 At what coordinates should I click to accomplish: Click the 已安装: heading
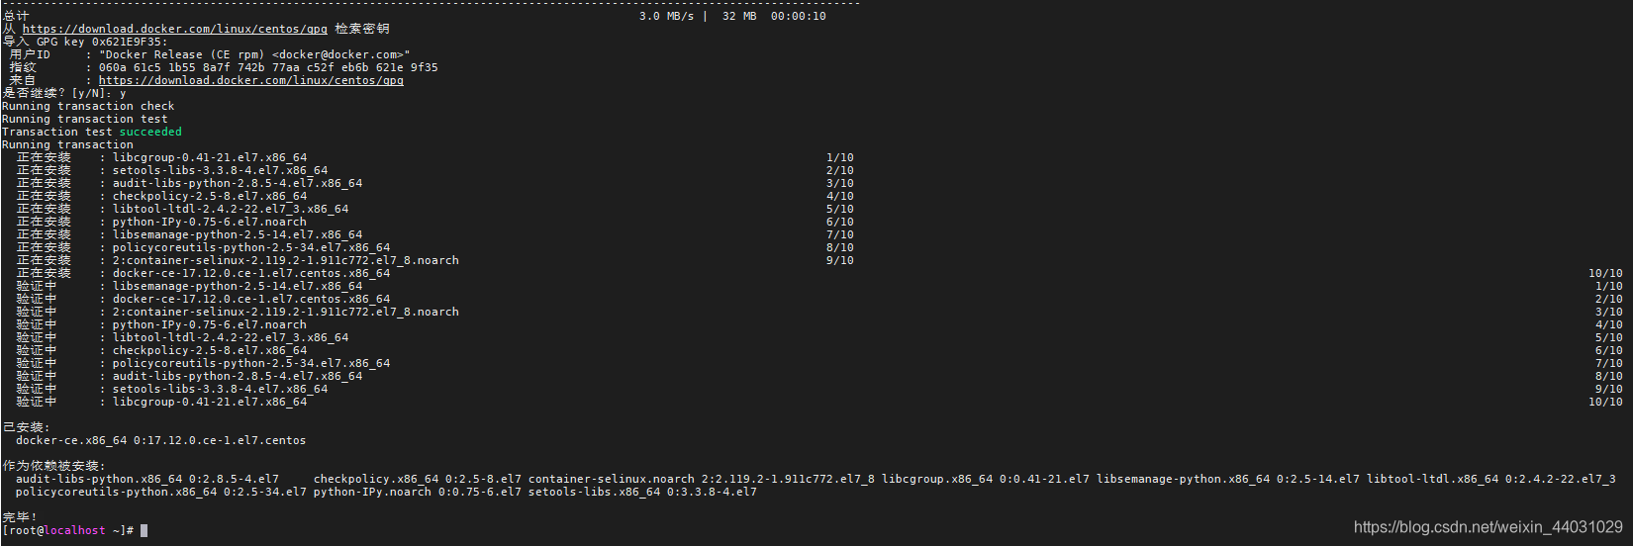click(x=26, y=427)
